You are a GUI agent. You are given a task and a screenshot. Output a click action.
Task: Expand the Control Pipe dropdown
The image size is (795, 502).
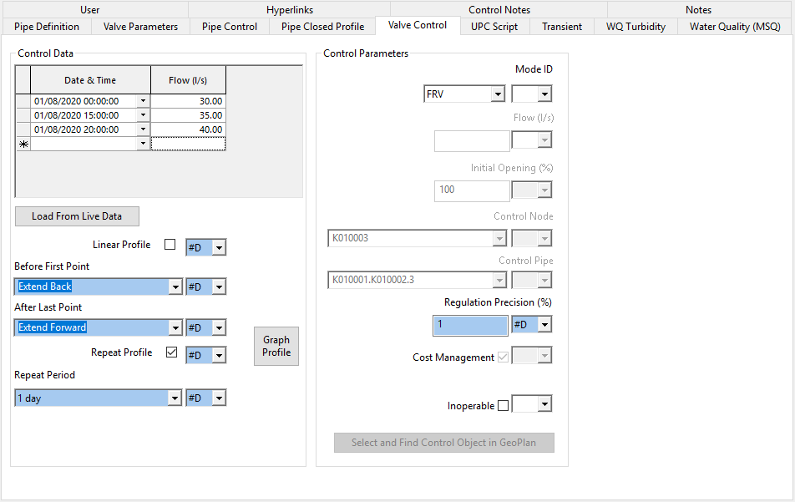pyautogui.click(x=499, y=279)
